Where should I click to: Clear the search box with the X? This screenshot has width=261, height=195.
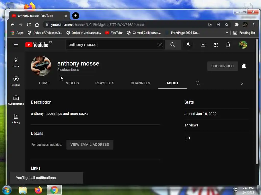[160, 45]
